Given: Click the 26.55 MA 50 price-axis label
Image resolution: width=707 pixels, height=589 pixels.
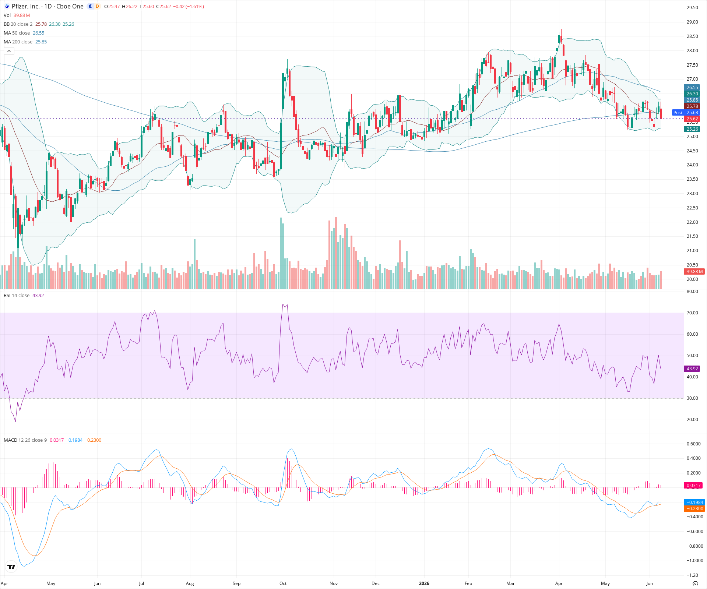Looking at the screenshot, I should 692,88.
